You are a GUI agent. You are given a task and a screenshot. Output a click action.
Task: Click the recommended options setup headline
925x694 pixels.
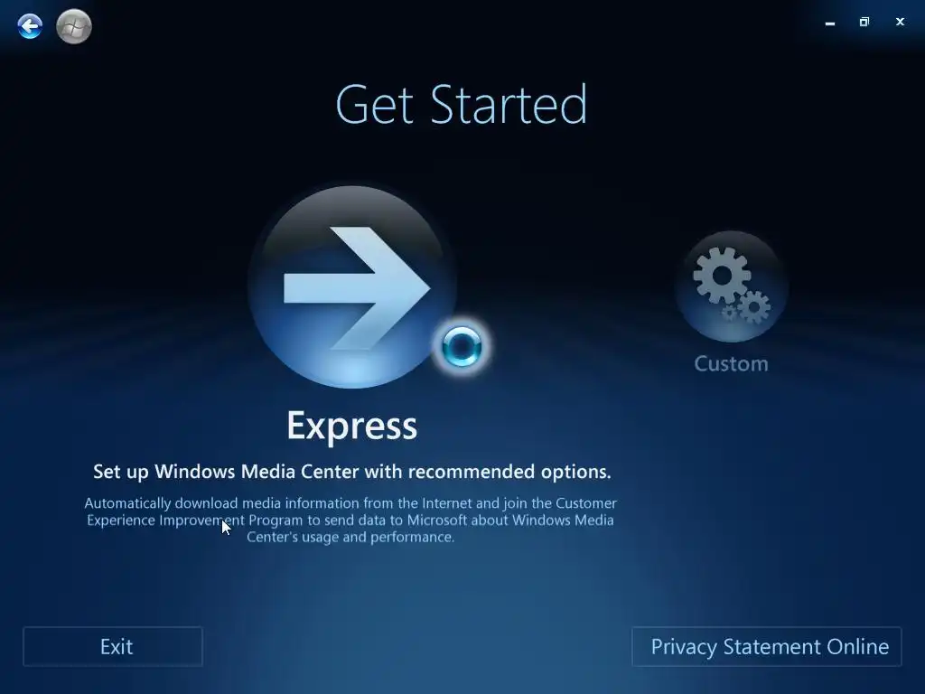pos(352,472)
